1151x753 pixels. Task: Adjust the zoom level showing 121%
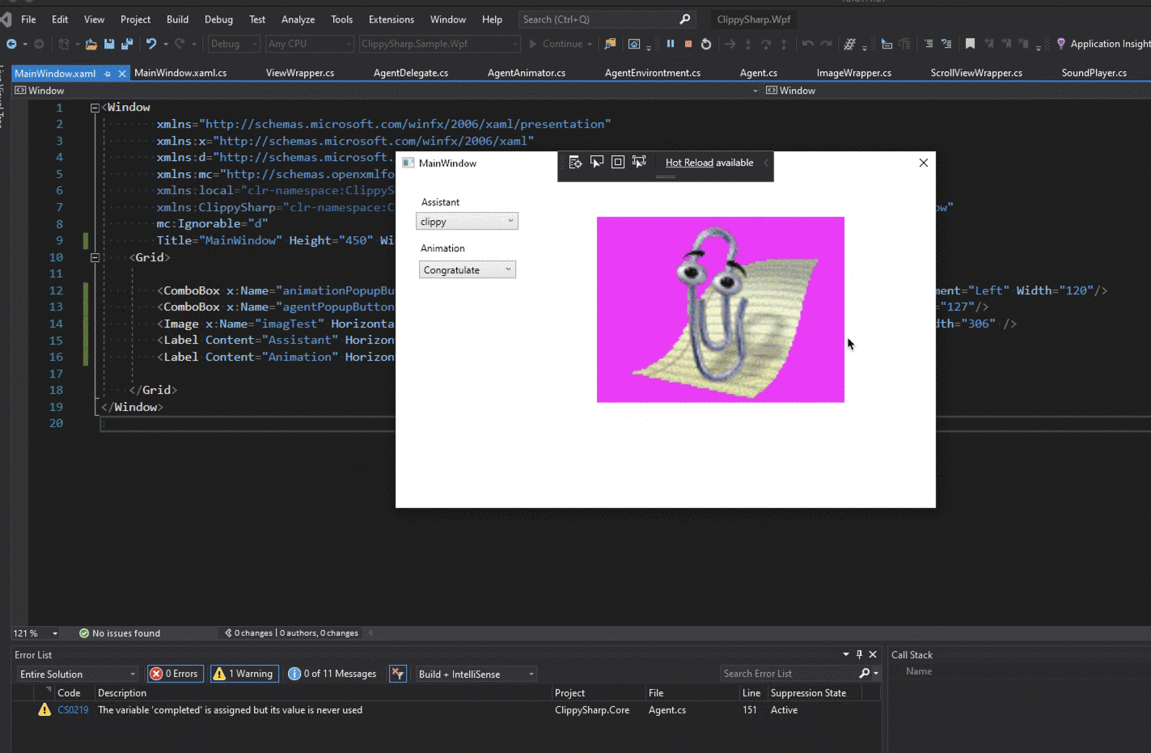(x=35, y=633)
